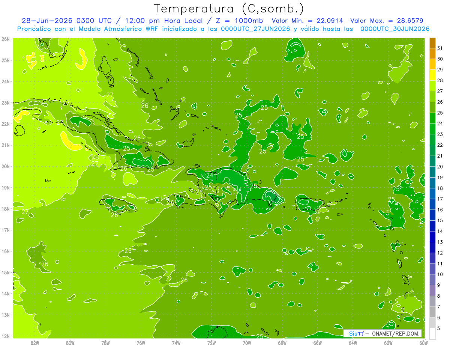
Task: Click the "24" contour label over Hispaniola
Action: point(210,175)
